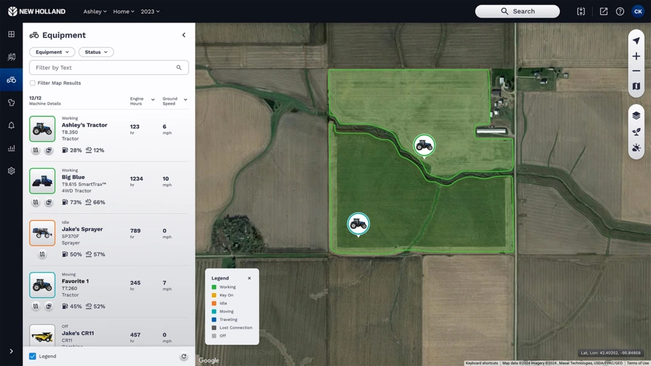Collapse the Equipment panel
The height and width of the screenshot is (366, 651).
click(x=184, y=35)
